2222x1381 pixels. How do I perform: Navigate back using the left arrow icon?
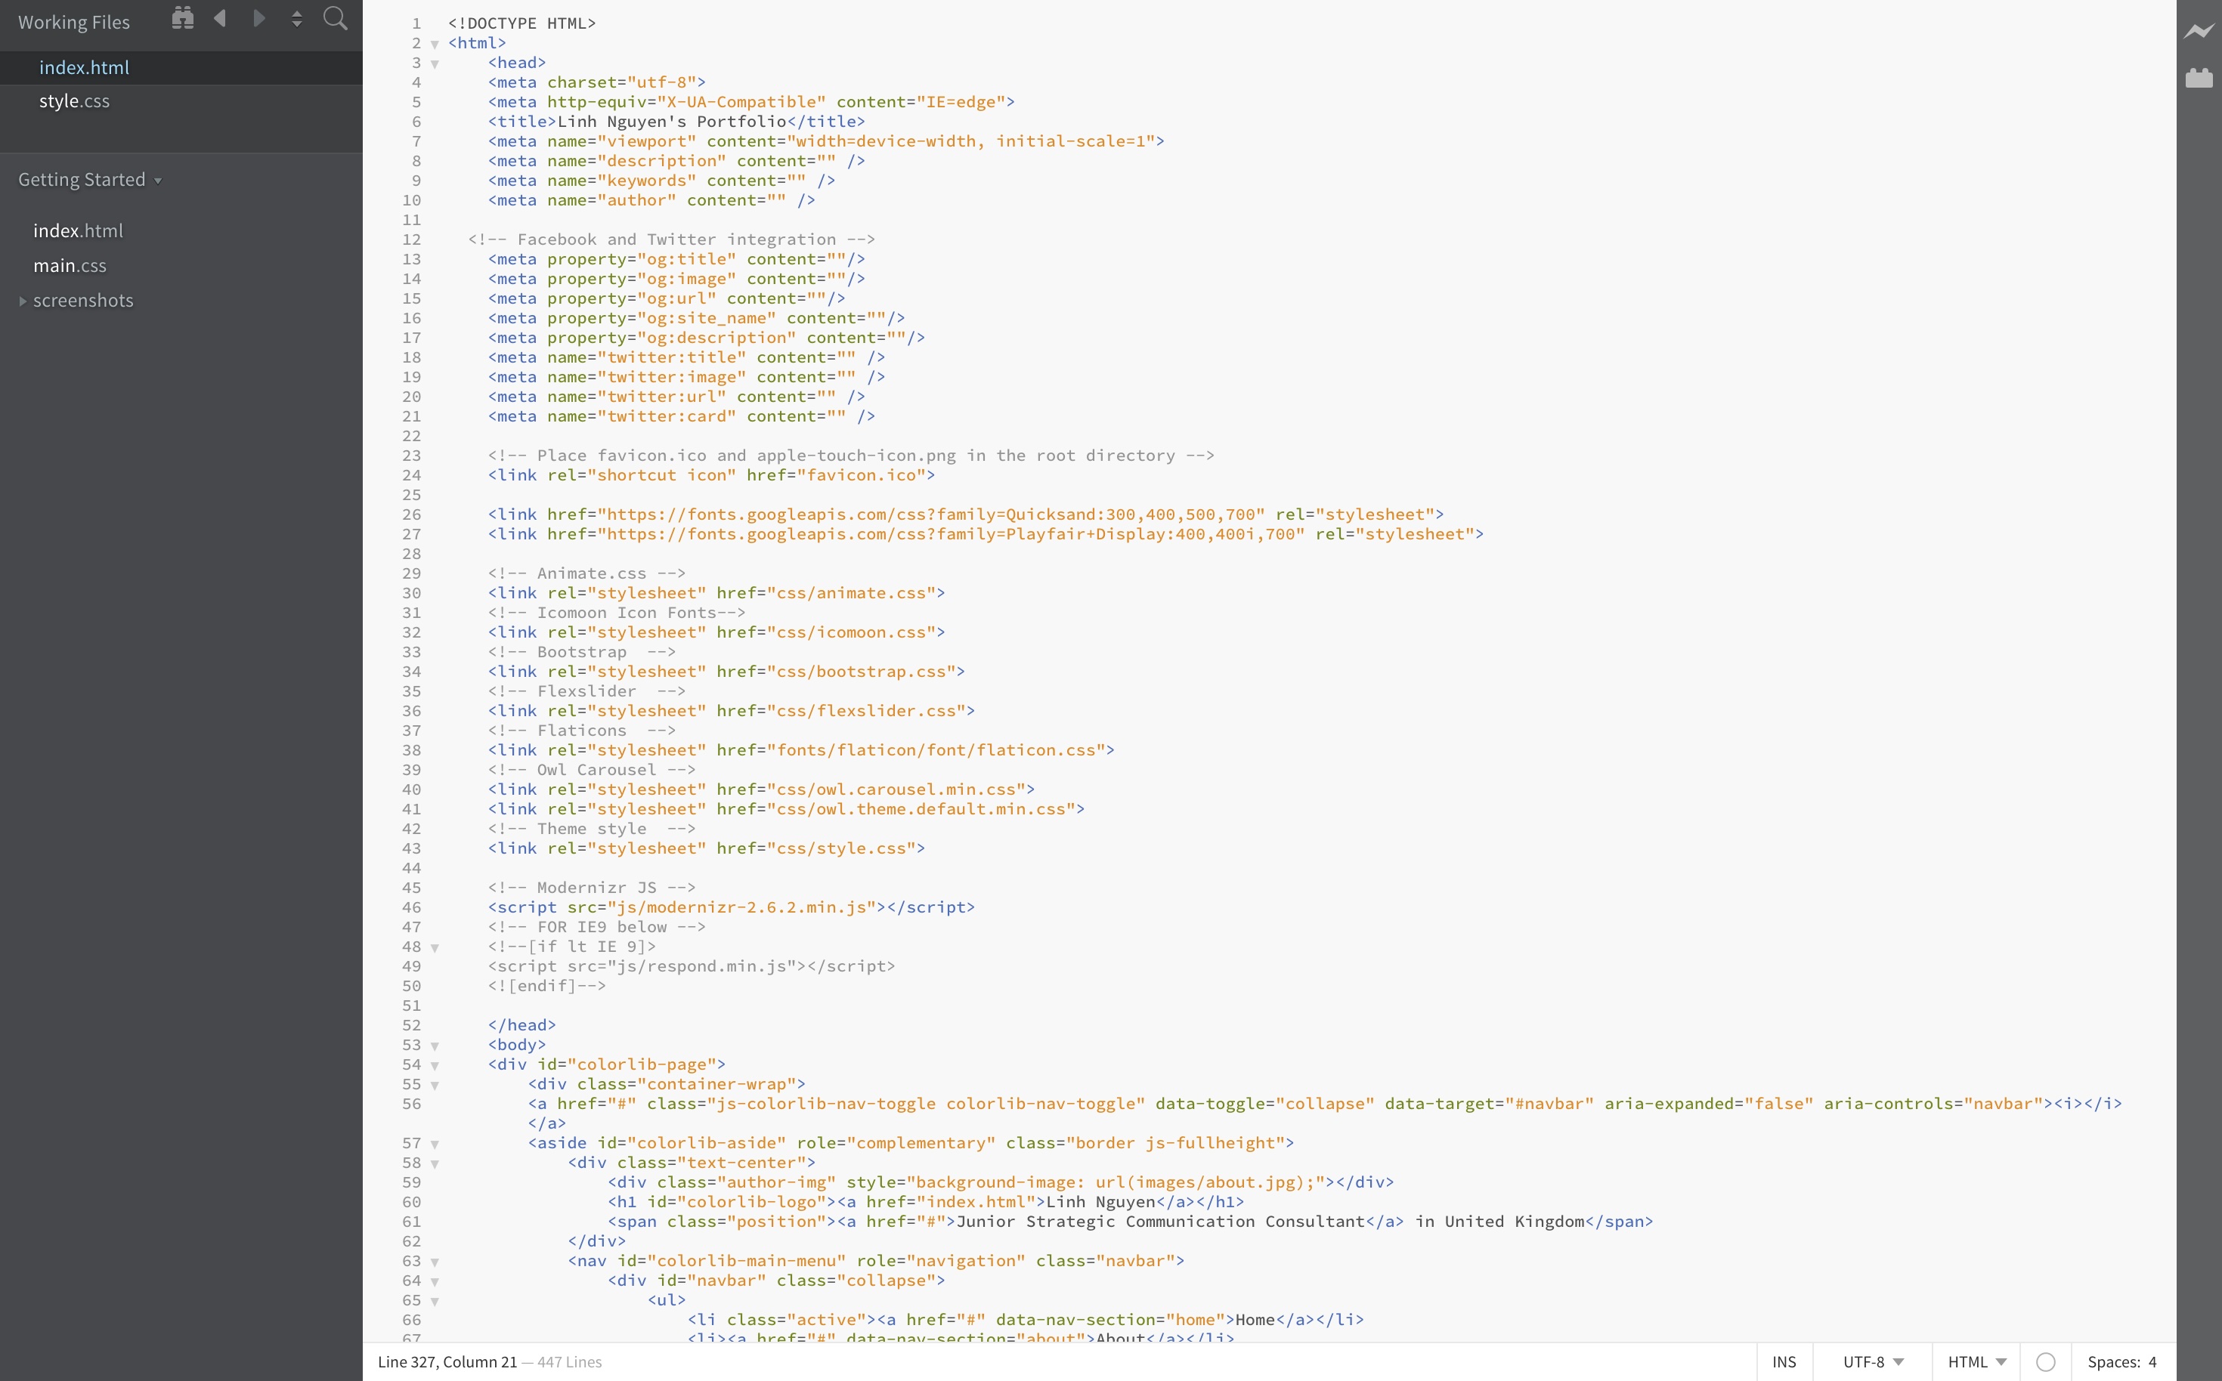219,17
